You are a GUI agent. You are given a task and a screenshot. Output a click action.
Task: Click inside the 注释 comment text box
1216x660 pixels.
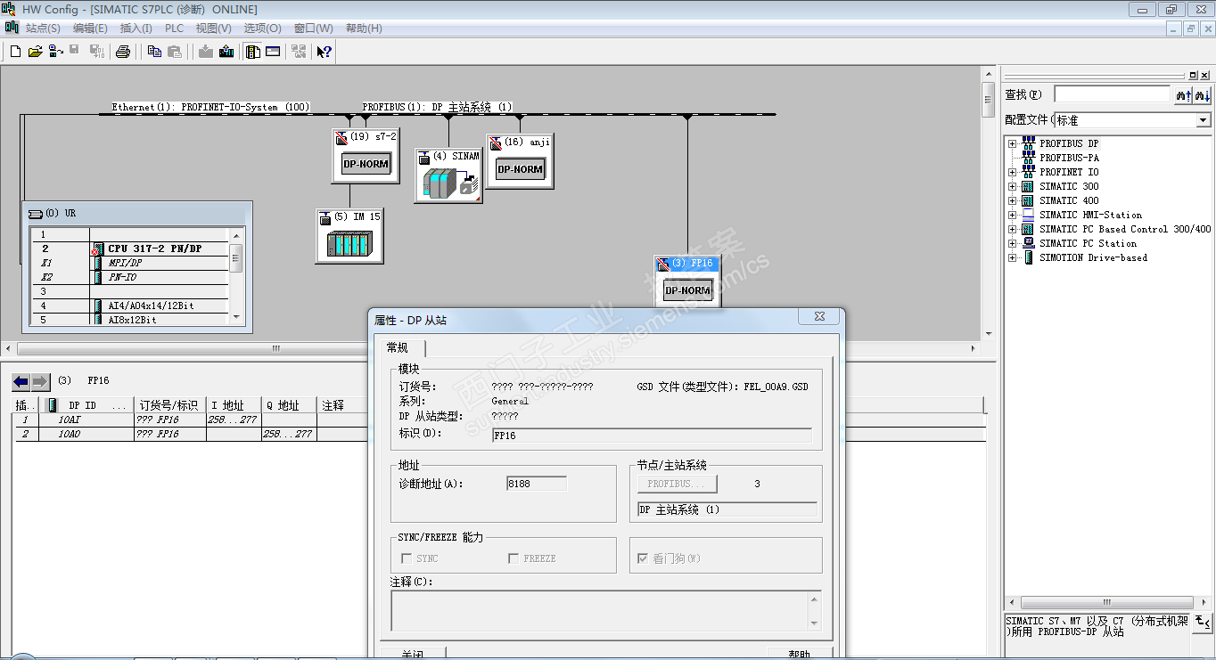click(x=598, y=610)
